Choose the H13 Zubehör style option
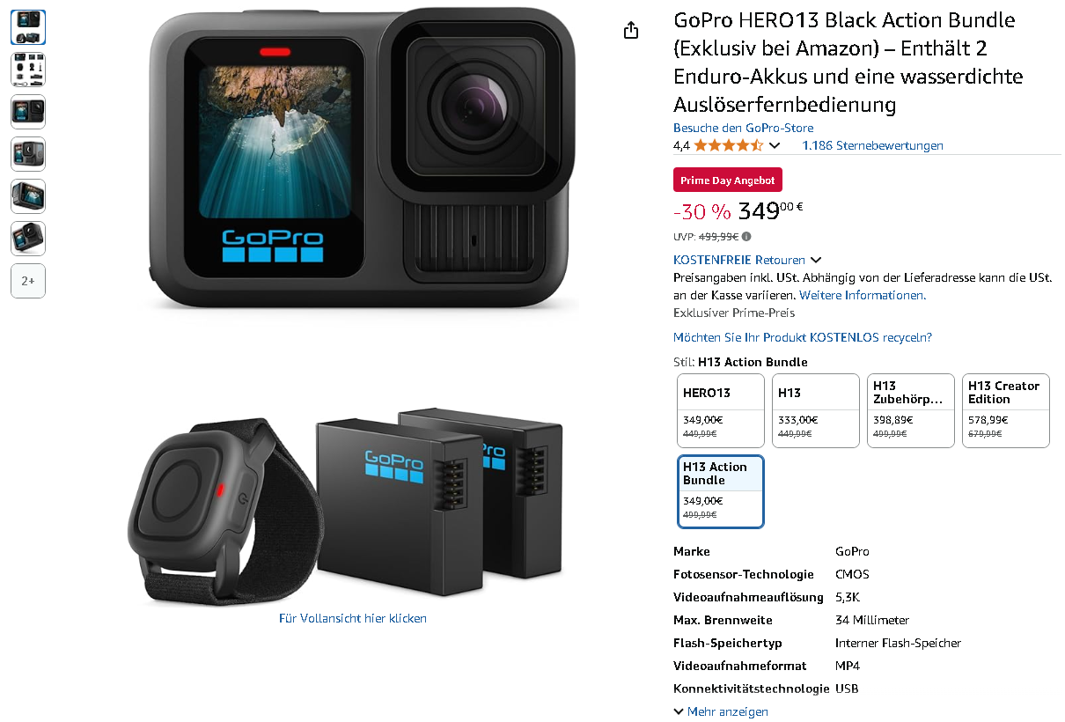The image size is (1065, 722). (911, 411)
